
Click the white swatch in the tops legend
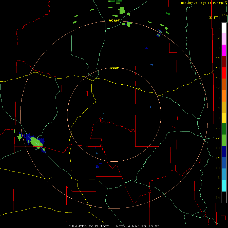[x=224, y=28]
